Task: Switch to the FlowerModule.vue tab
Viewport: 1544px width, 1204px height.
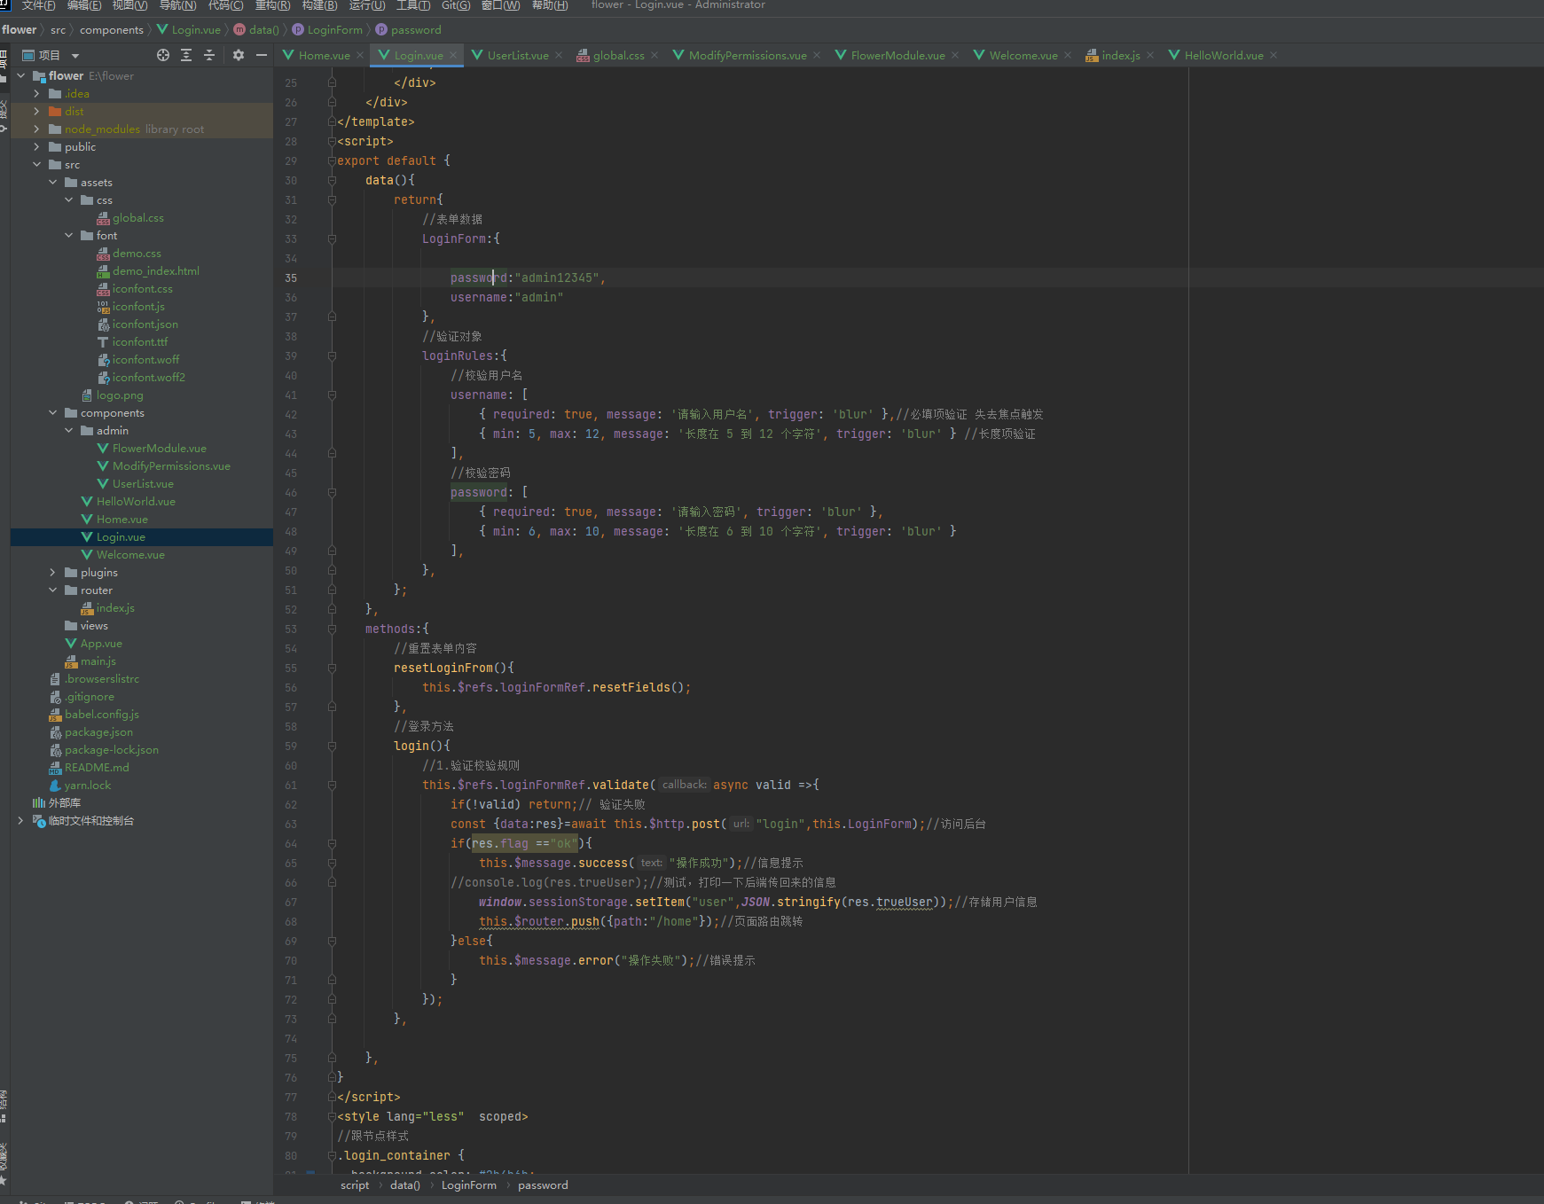Action: [x=897, y=55]
